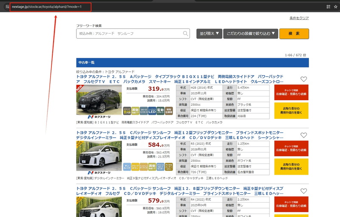The width and height of the screenshot is (340, 217).
Task: Click the 刈谷店 store name cell
Action: [253, 116]
